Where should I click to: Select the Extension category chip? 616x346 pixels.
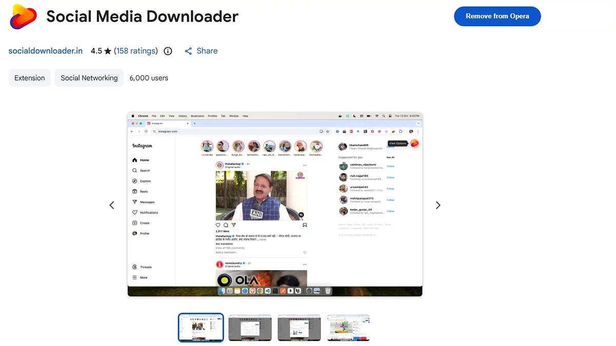(29, 77)
